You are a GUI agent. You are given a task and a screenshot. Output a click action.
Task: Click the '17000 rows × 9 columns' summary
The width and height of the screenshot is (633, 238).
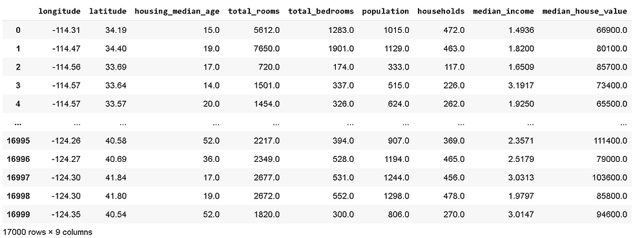coord(47,232)
